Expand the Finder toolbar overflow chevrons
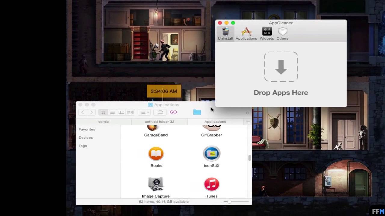 tap(247, 113)
